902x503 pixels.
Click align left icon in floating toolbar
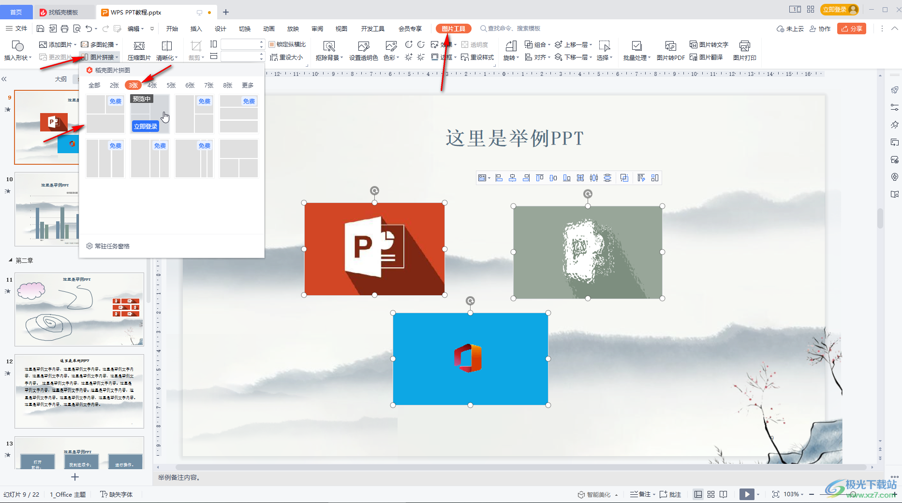(x=499, y=178)
